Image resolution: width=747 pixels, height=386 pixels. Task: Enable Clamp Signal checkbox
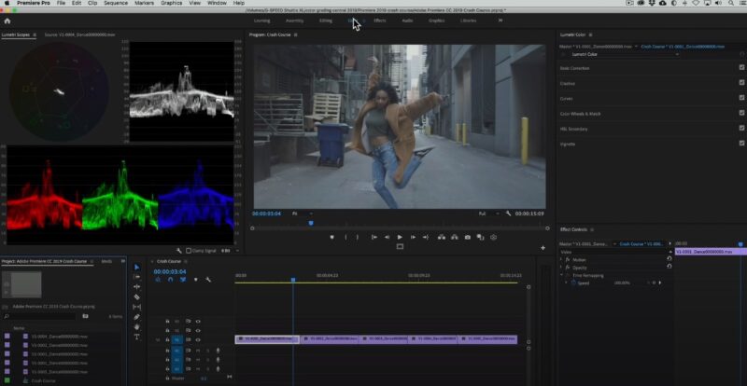[189, 251]
